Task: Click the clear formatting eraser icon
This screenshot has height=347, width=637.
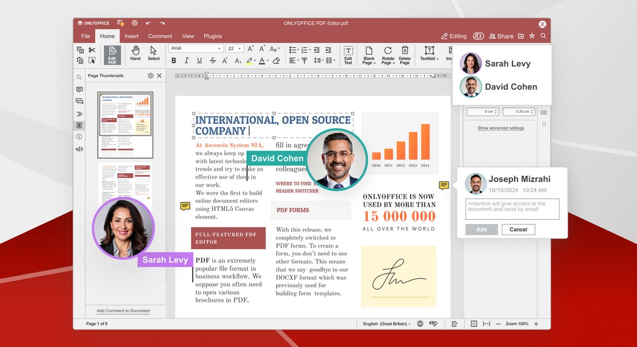Action: (276, 61)
